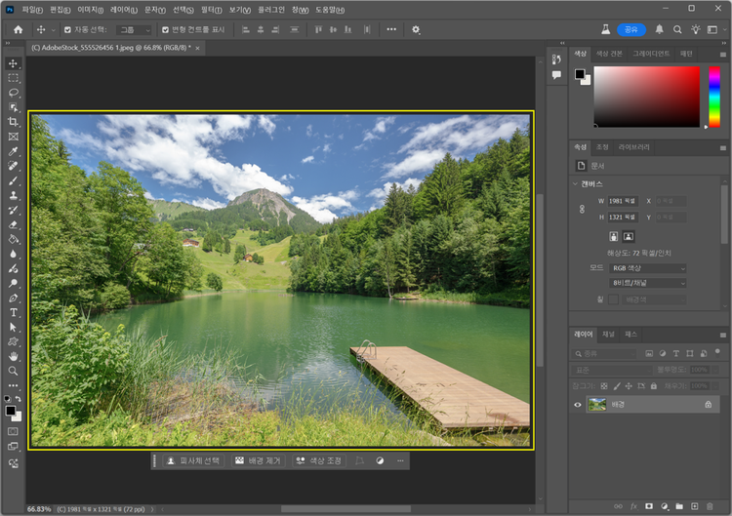This screenshot has width=732, height=516.
Task: Collapse the 캔버스 section
Action: pyautogui.click(x=576, y=183)
